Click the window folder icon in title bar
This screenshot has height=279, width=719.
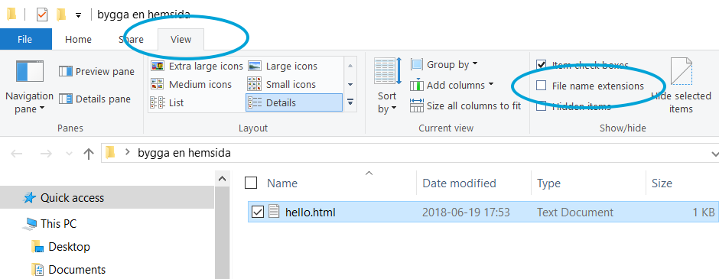click(x=11, y=15)
